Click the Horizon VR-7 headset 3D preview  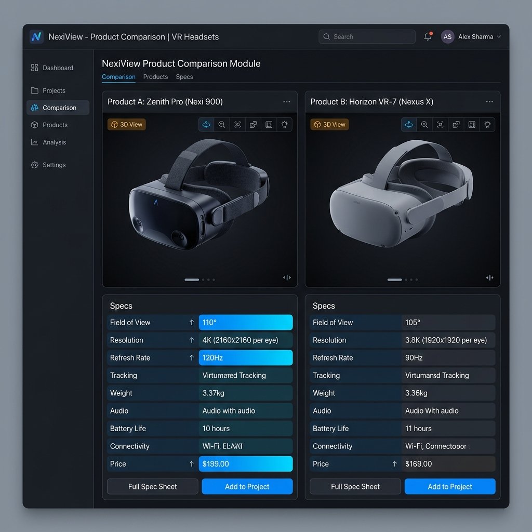click(x=401, y=193)
